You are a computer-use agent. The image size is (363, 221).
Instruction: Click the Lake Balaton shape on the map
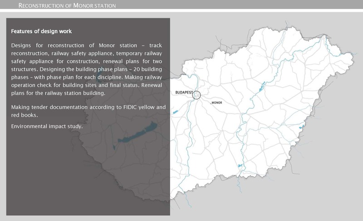click(x=138, y=133)
